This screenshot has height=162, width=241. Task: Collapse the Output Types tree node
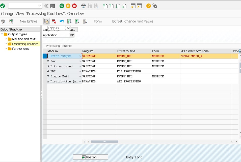click(2, 34)
